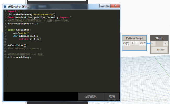Viewport: 170px width, 104px height.
Task: Click the Revit R icon in title bar
Action: (5, 6)
